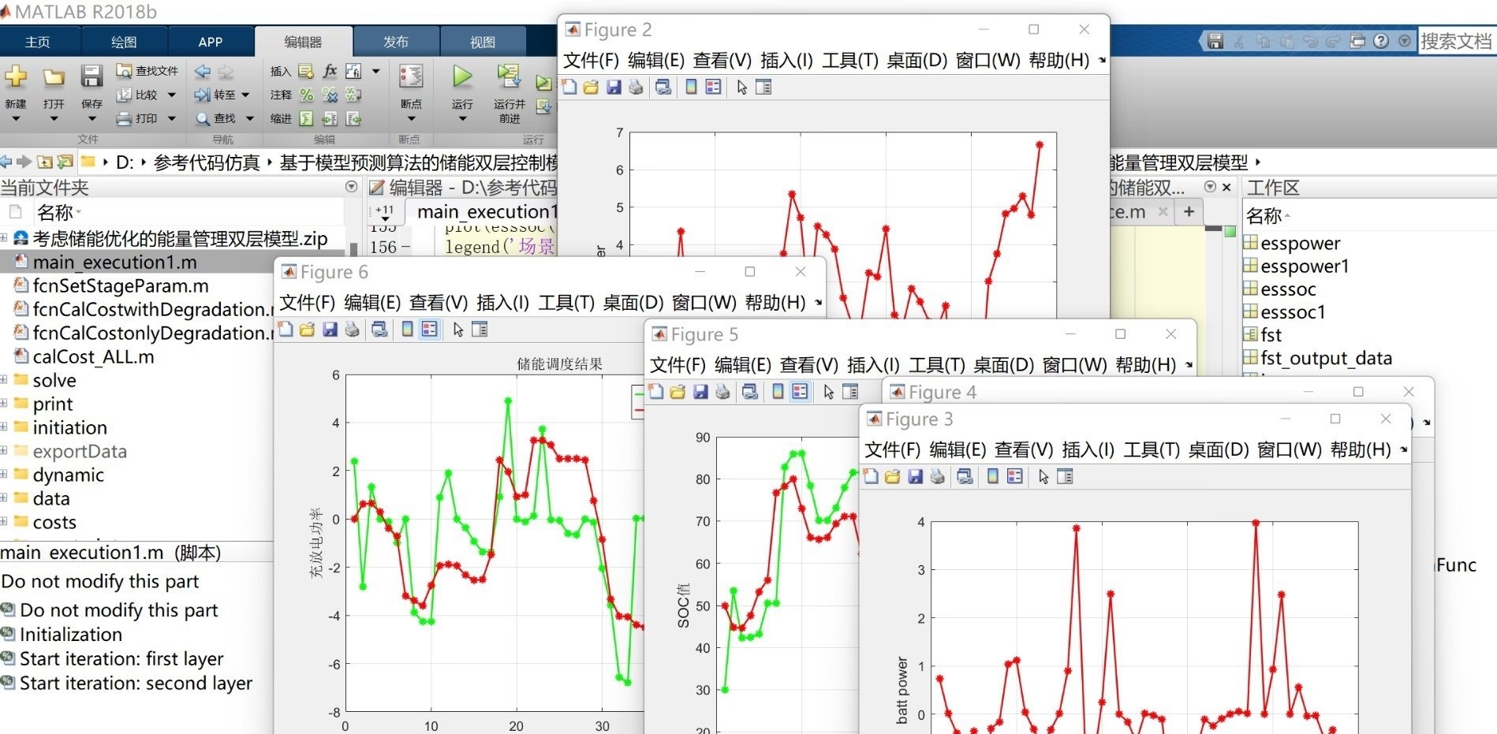Click the view (视图) ribbon tab
This screenshot has width=1497, height=734.
[483, 42]
